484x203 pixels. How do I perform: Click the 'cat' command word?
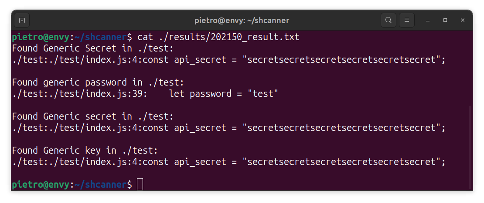click(x=145, y=37)
